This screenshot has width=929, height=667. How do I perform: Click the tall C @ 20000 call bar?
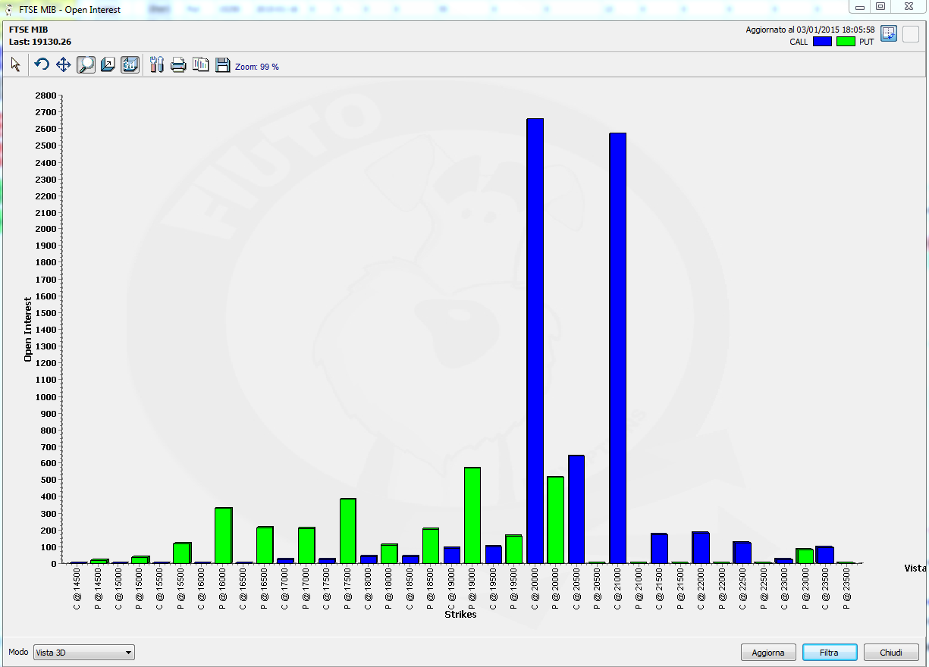click(535, 340)
